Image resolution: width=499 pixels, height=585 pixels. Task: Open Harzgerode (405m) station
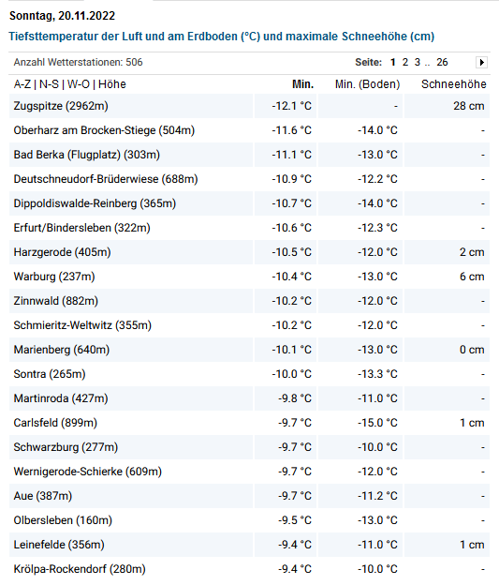(x=62, y=252)
